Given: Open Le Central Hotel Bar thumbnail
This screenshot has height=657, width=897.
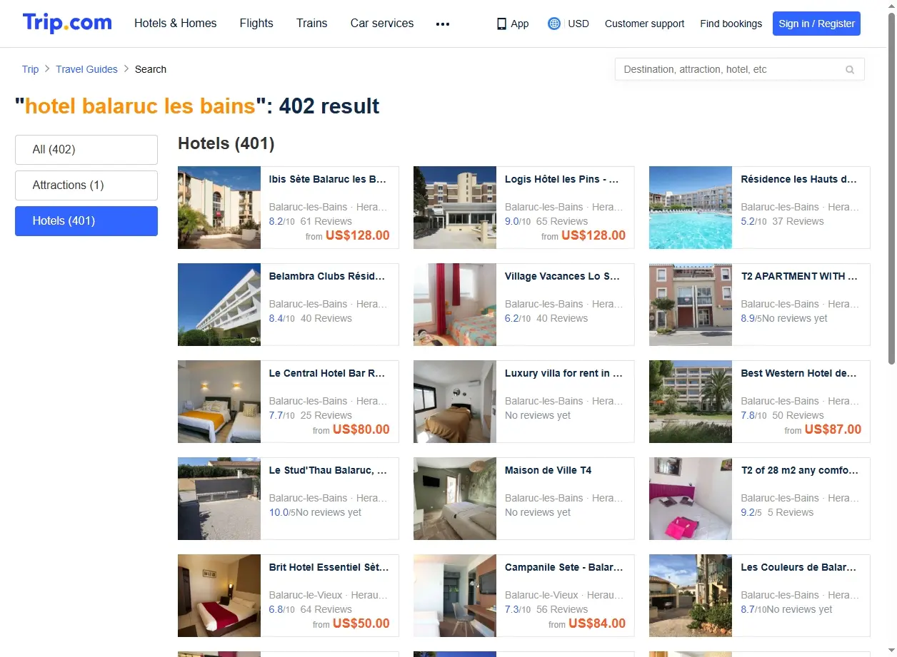Looking at the screenshot, I should [219, 402].
